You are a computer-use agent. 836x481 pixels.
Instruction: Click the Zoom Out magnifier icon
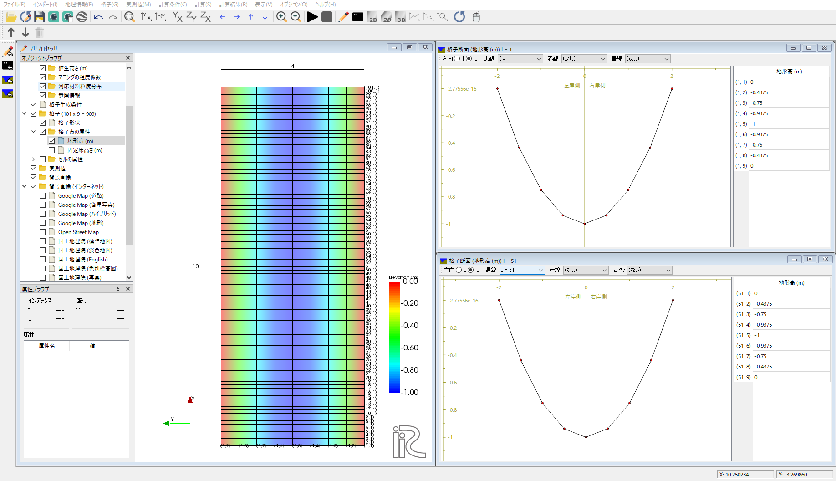pyautogui.click(x=296, y=17)
